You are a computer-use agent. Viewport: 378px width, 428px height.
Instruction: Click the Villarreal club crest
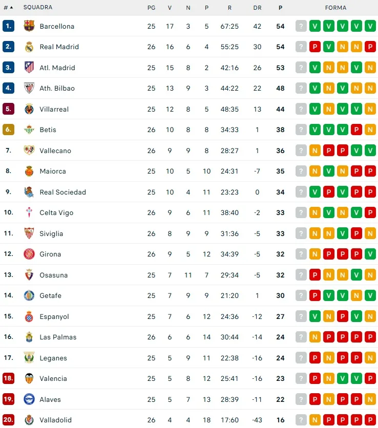[x=29, y=109]
